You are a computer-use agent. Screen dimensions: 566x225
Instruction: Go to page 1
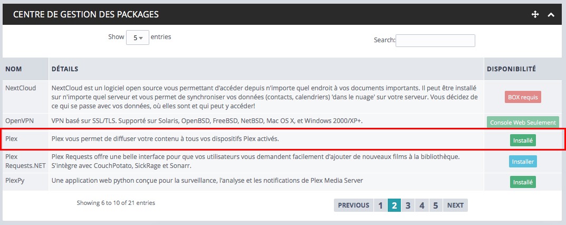pos(380,205)
